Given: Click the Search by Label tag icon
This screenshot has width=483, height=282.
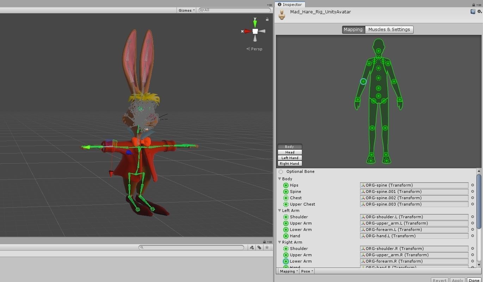Looking at the screenshot, I should click(259, 247).
